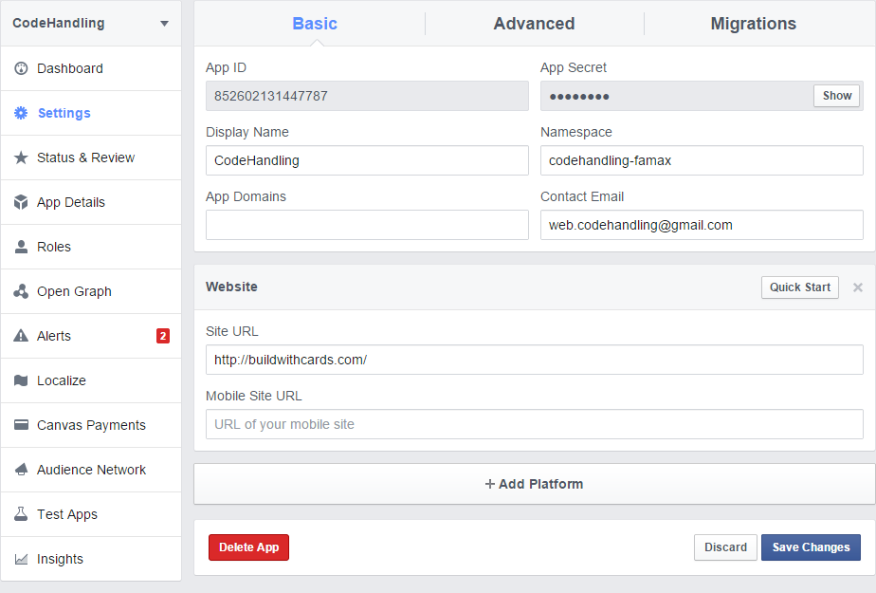Switch to the Migrations tab
The height and width of the screenshot is (593, 876).
pyautogui.click(x=753, y=24)
